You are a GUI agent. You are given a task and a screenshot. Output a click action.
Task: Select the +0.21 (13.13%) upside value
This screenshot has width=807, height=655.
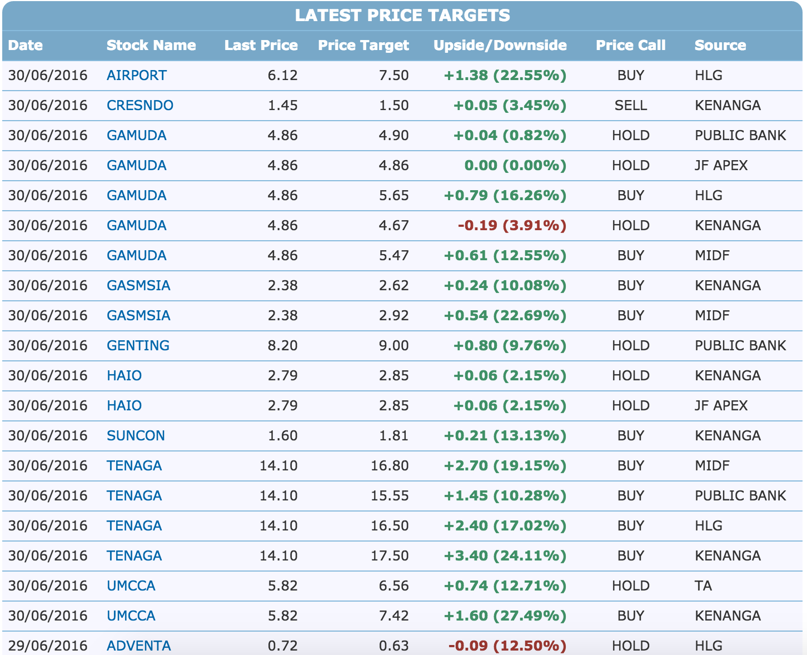point(505,436)
